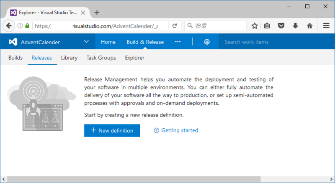This screenshot has height=183, width=335.
Task: Open Firefox hamburger menu
Action: tap(326, 26)
